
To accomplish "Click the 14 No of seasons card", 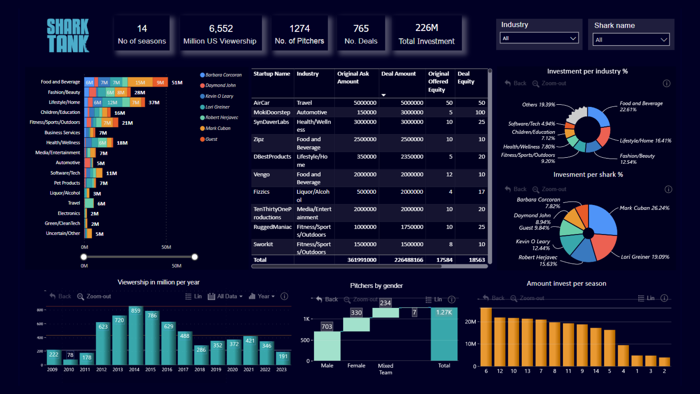I will click(x=142, y=34).
